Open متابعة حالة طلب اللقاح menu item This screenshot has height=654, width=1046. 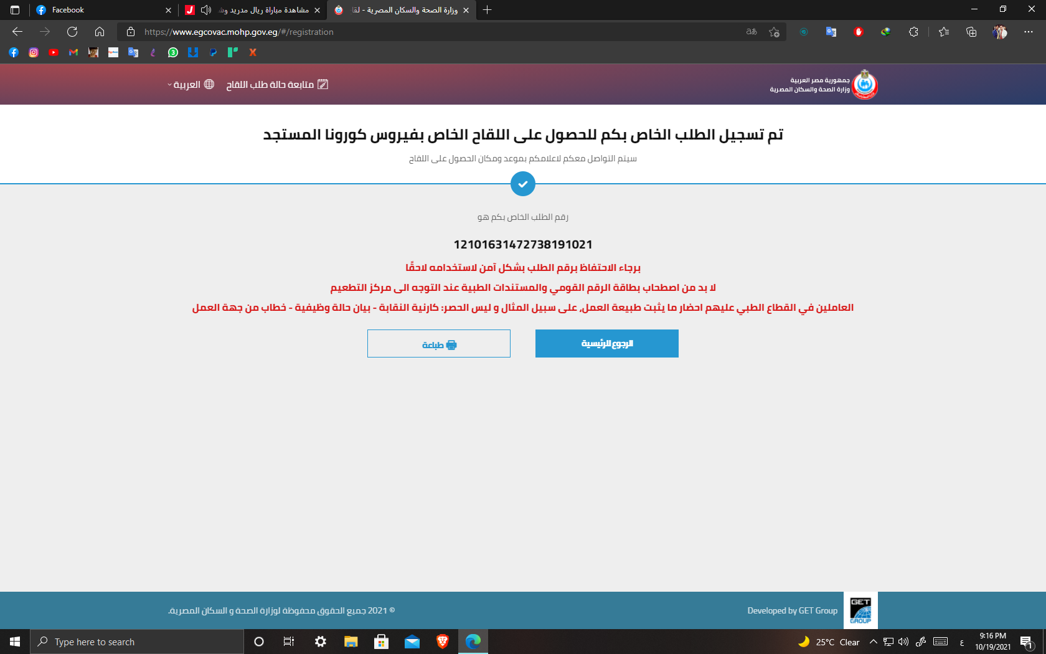[277, 84]
